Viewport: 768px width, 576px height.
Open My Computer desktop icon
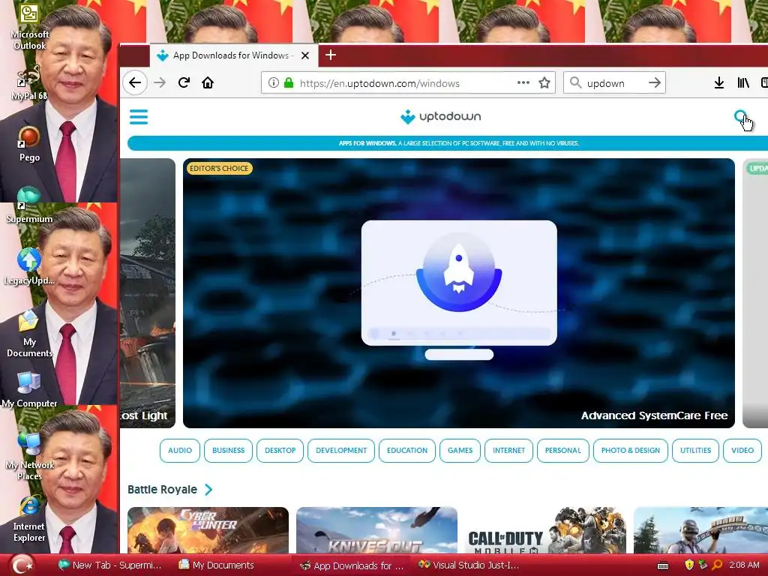(x=29, y=390)
